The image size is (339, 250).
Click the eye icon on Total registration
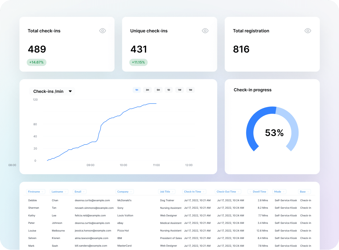pos(308,31)
